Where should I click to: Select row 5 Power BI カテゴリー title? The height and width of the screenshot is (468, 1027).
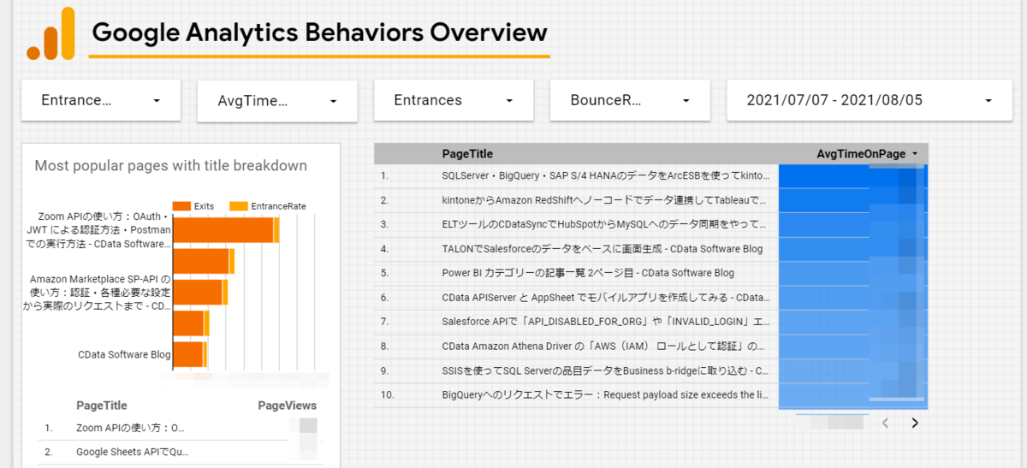pyautogui.click(x=588, y=273)
